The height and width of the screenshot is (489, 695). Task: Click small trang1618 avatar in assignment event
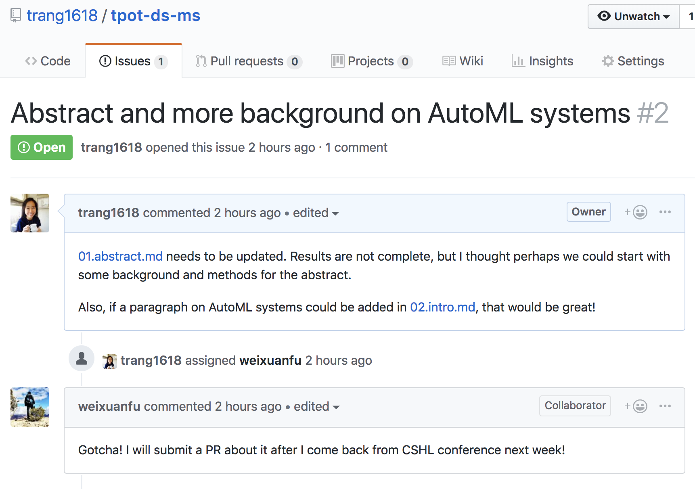pyautogui.click(x=110, y=361)
